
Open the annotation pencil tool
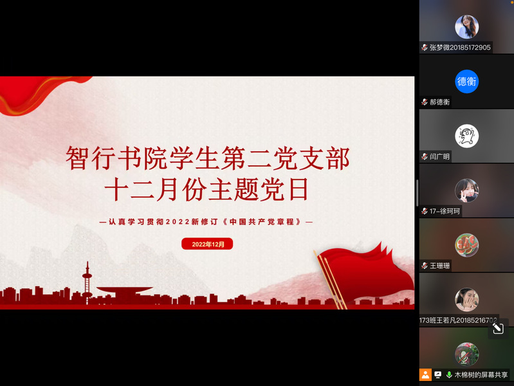[497, 328]
